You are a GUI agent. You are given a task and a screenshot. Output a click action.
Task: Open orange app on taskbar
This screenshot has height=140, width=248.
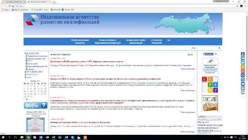point(85,137)
